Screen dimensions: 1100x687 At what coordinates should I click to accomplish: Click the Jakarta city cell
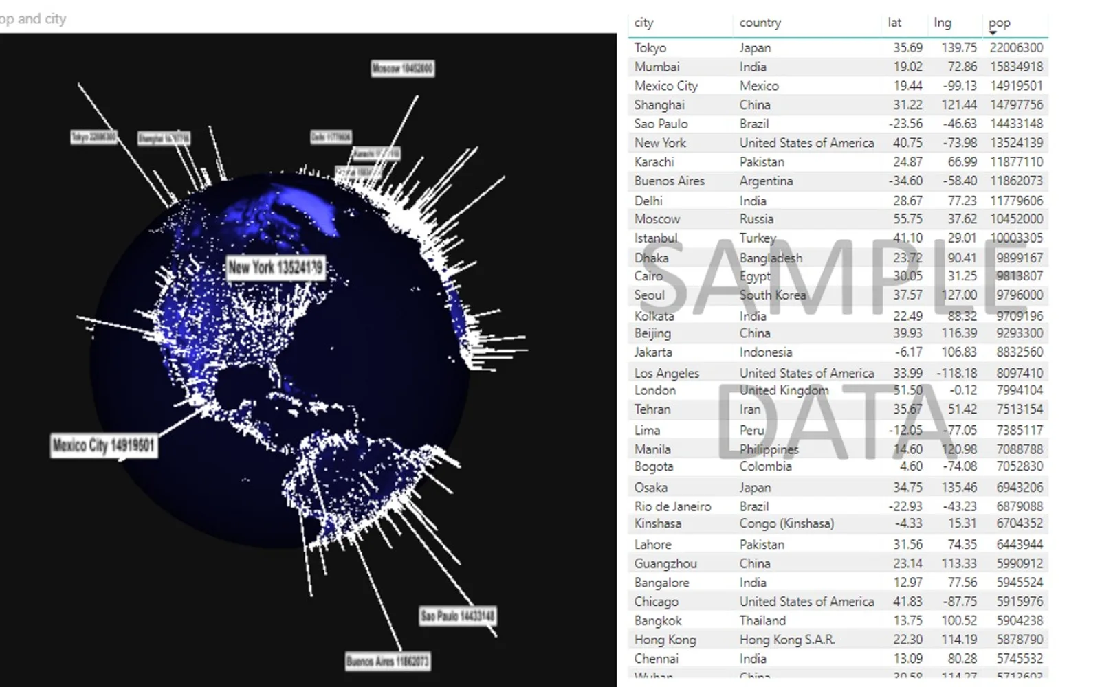pyautogui.click(x=653, y=352)
